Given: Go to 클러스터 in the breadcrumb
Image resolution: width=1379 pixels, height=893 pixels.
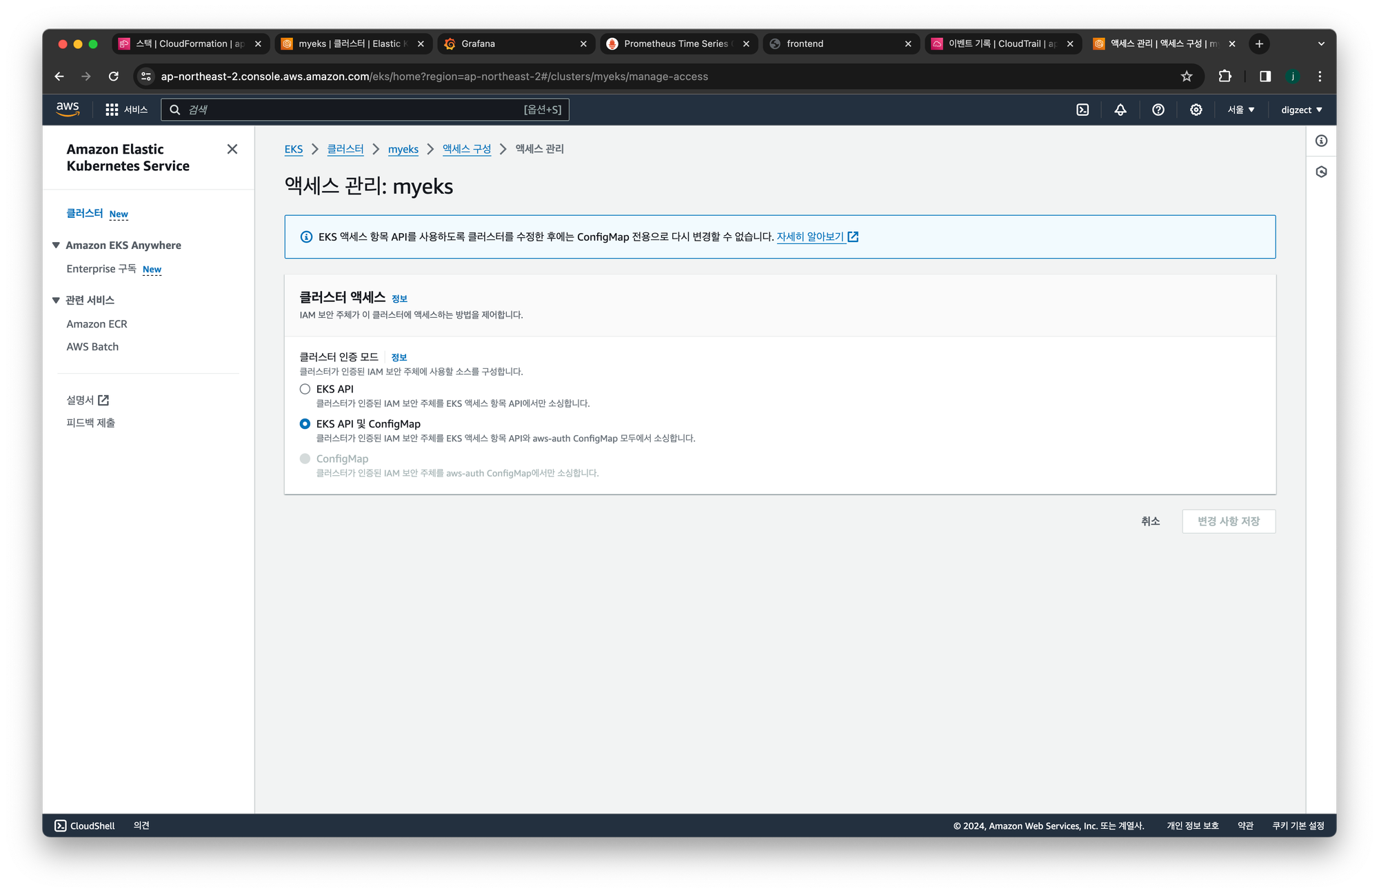Looking at the screenshot, I should click(345, 149).
